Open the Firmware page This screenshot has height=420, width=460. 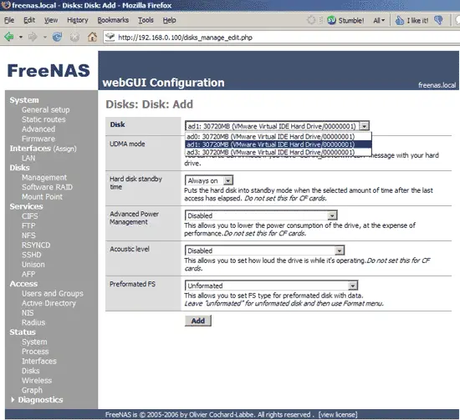pos(38,139)
